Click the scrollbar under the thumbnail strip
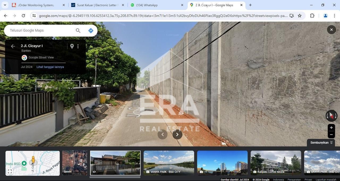Viewport: 340px width, 181px height. pyautogui.click(x=115, y=177)
